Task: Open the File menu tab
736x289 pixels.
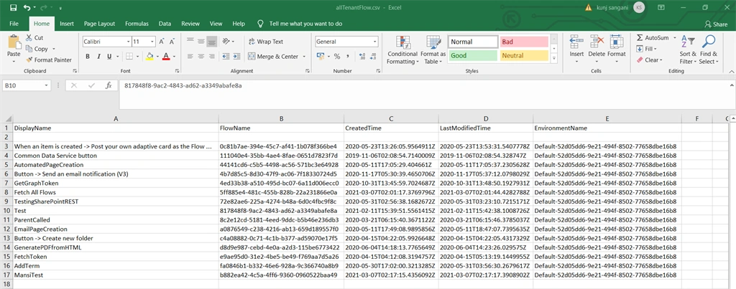Action: [14, 24]
